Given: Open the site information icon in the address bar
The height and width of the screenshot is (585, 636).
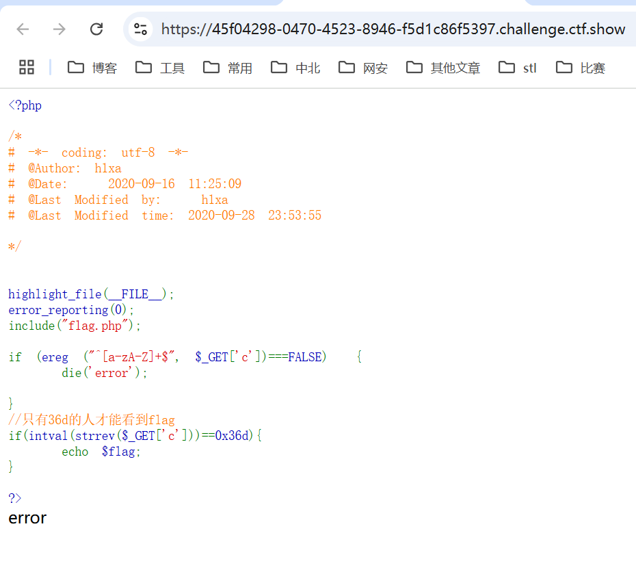Looking at the screenshot, I should pyautogui.click(x=140, y=29).
